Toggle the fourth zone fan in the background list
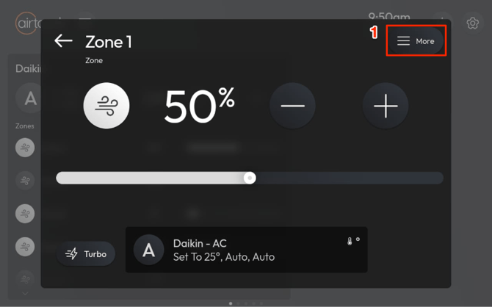 25,246
